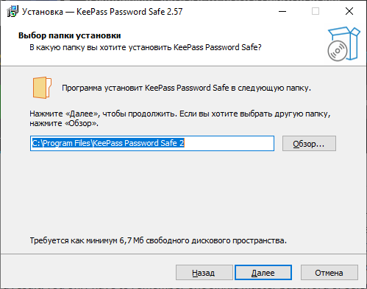Click the blank right side of the path field
Image resolution: width=367 pixels, height=289 pixels.
tap(229, 143)
